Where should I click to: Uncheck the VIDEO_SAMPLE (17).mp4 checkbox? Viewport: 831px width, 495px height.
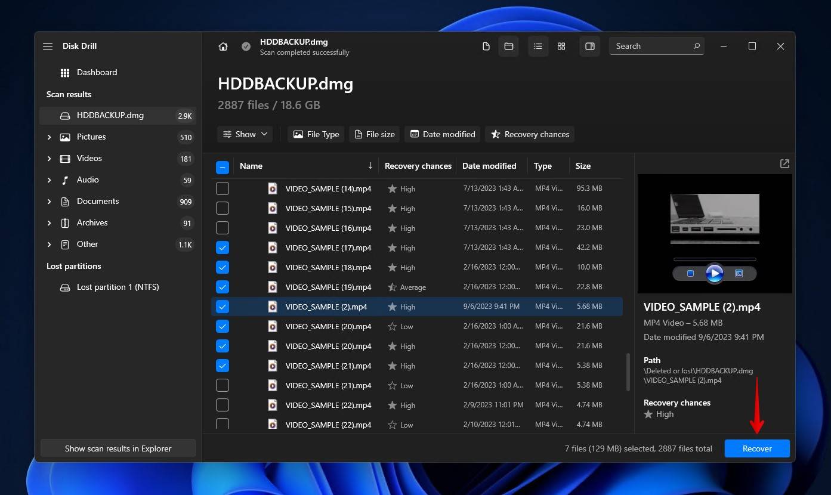[223, 247]
